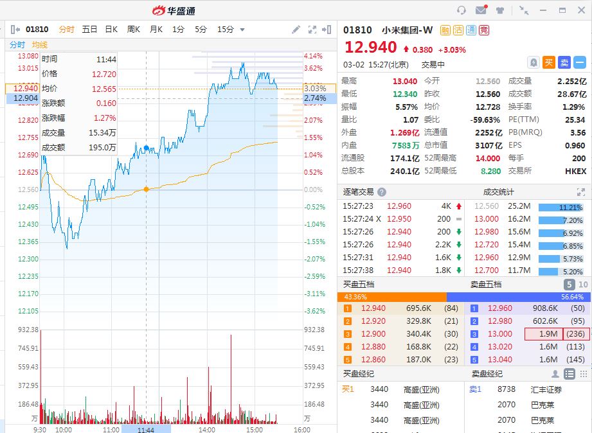Image resolution: width=592 pixels, height=433 pixels.
Task: Open the chart period dropdown arrow
Action: coord(242,30)
